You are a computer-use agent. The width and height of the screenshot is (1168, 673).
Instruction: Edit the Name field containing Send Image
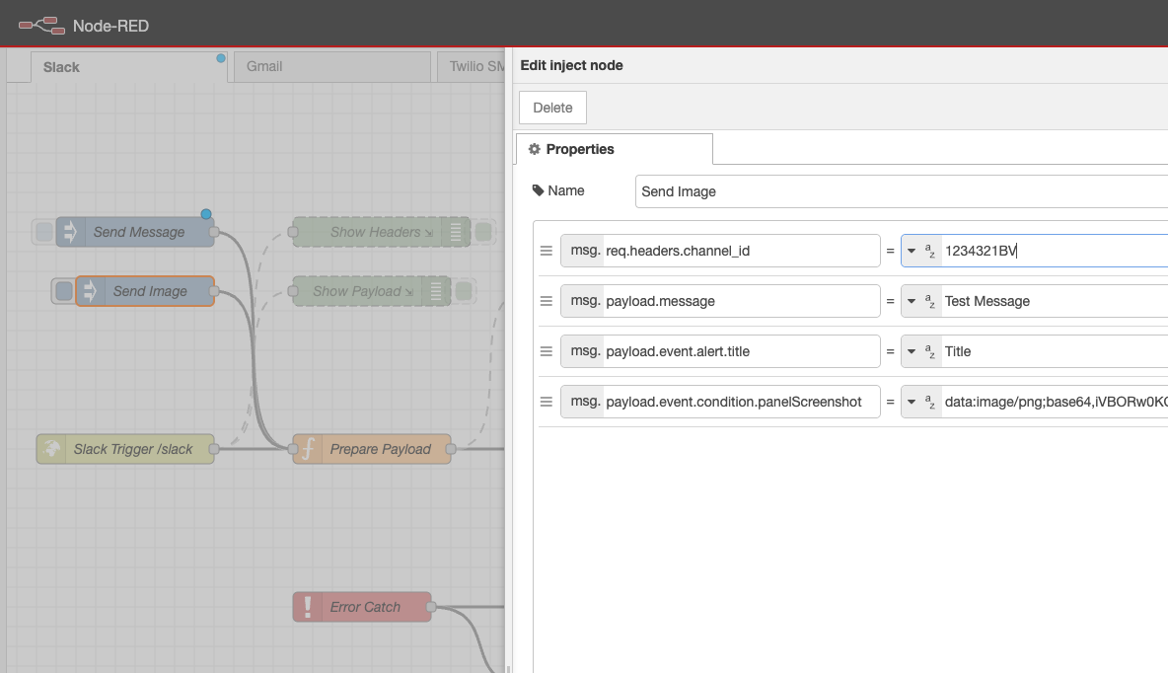click(x=902, y=191)
